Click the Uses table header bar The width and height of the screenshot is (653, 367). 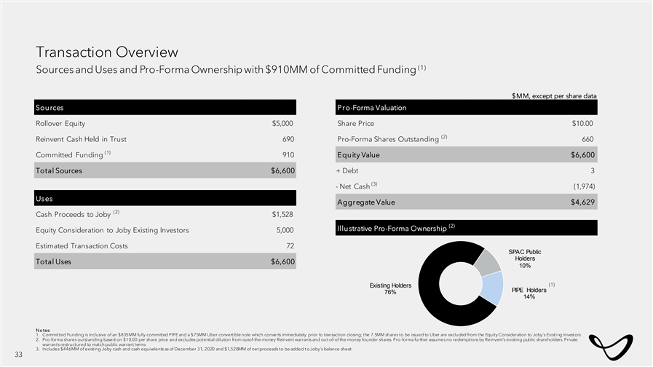pyautogui.click(x=165, y=197)
